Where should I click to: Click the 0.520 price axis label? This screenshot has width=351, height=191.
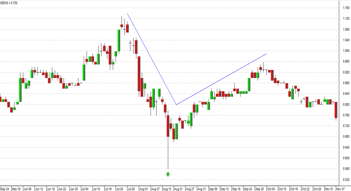point(346,180)
